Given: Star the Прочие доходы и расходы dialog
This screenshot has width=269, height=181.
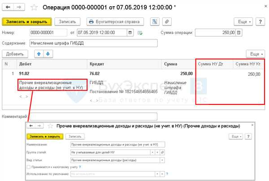Looking at the screenshot, I should tap(50, 126).
